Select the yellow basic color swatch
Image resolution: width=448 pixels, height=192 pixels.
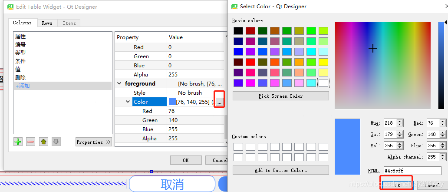click(x=323, y=62)
